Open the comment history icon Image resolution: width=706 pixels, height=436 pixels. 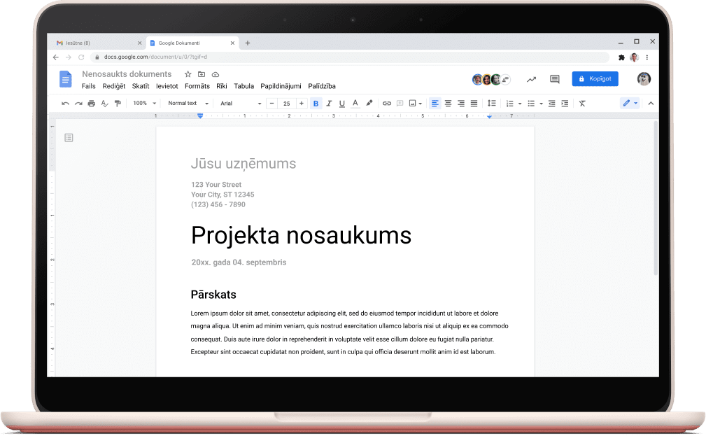click(x=554, y=79)
